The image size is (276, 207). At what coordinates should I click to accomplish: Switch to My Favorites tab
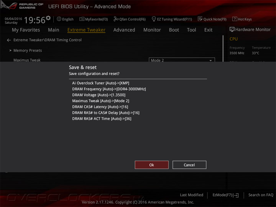[x=26, y=30]
